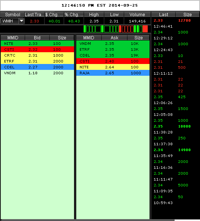Click the Last column header in time and sales
The image size is (200, 221).
[x=164, y=14]
